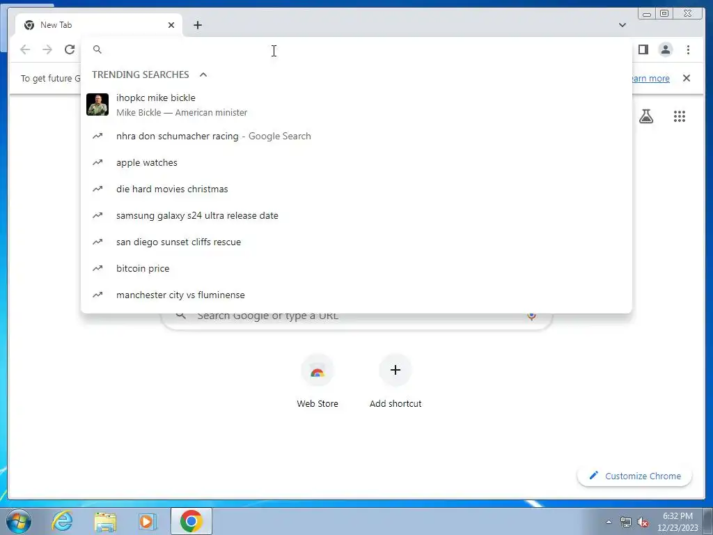Select the New Tab tab

[99, 25]
